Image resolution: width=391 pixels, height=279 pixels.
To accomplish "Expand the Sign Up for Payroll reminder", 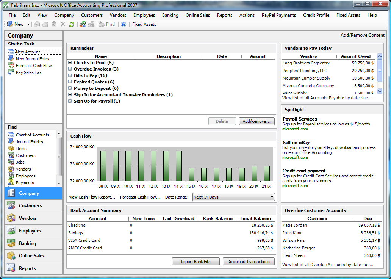I will [70, 101].
